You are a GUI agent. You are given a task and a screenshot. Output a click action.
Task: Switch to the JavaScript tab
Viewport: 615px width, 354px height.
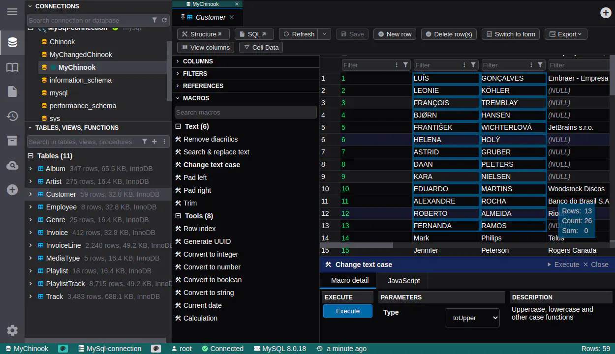pos(403,281)
